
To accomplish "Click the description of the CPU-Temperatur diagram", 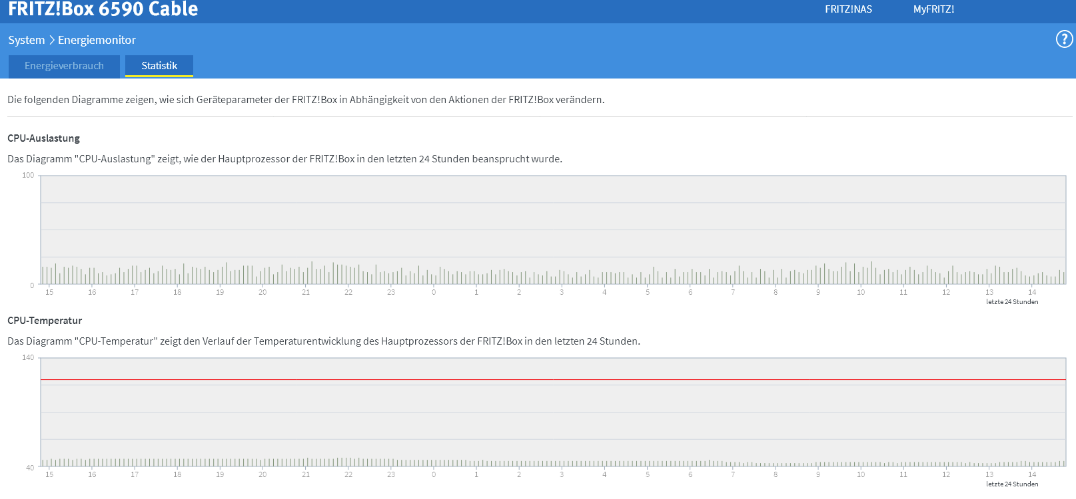I will [324, 341].
